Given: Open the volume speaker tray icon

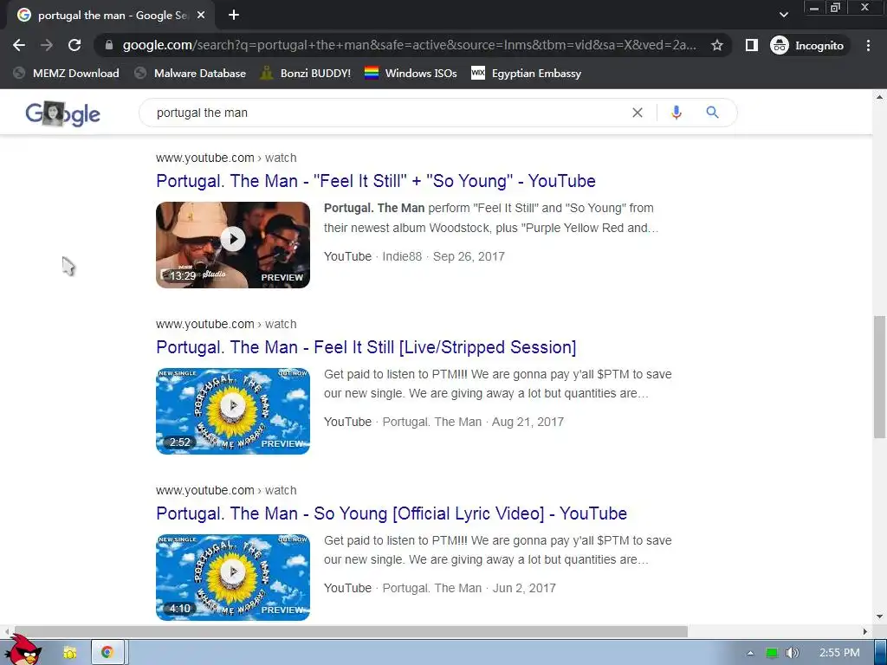Looking at the screenshot, I should 792,653.
